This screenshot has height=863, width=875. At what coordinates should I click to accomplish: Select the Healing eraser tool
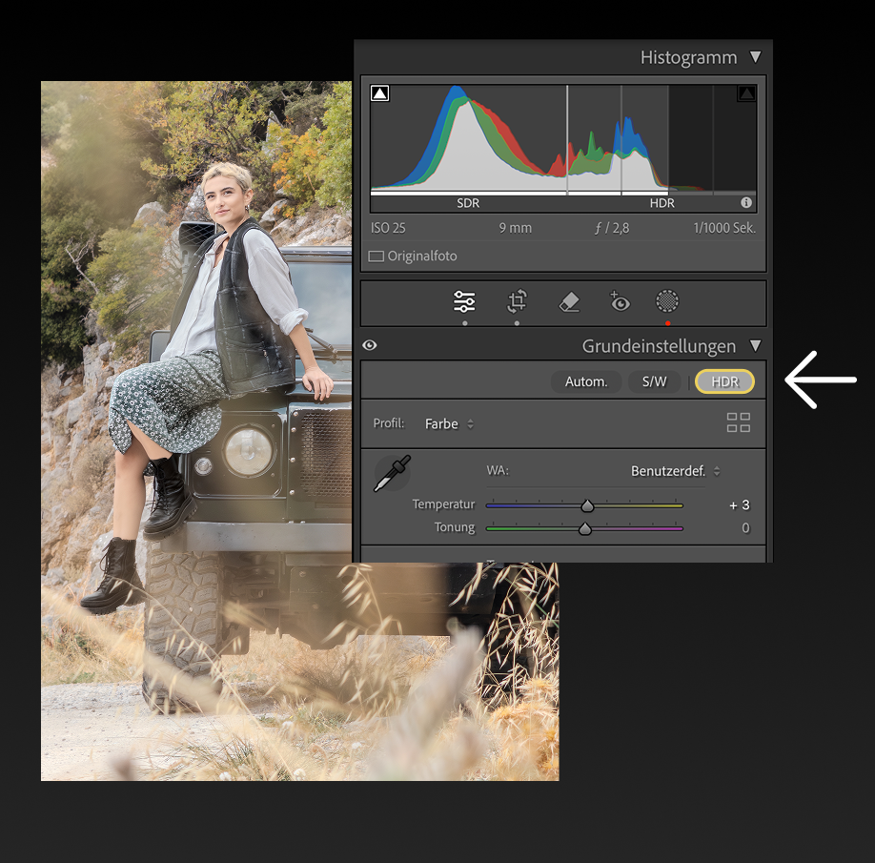coord(568,302)
